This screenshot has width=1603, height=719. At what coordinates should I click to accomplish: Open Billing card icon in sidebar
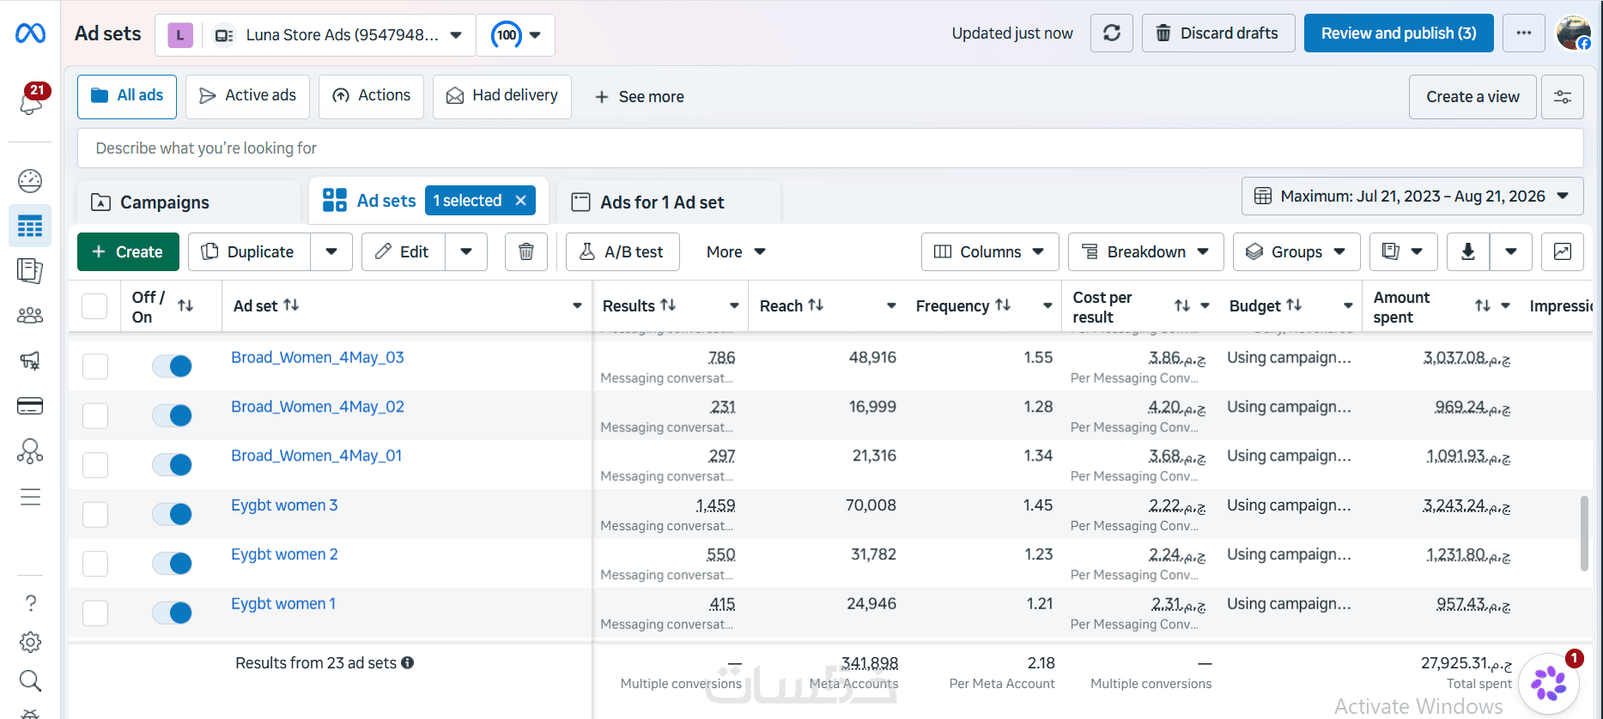point(30,406)
